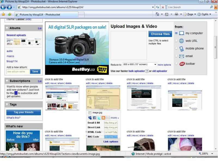
Task: Select the IMG Code text field
Action: (x=111, y=136)
